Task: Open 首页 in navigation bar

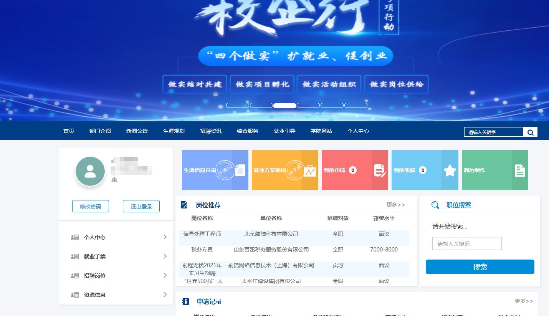Action: (69, 131)
